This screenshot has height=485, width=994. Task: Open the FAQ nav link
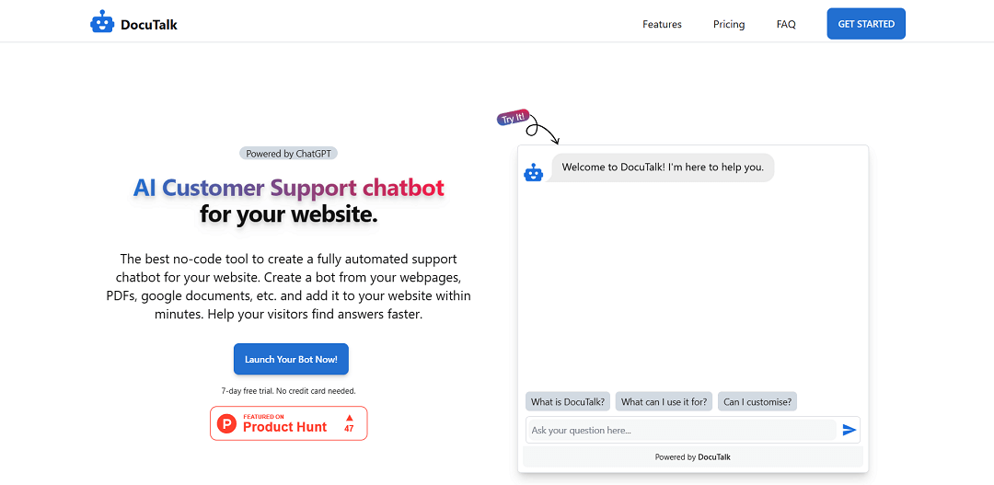(x=786, y=24)
